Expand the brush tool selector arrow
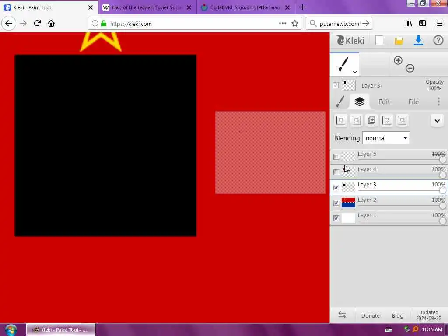 [x=354, y=72]
